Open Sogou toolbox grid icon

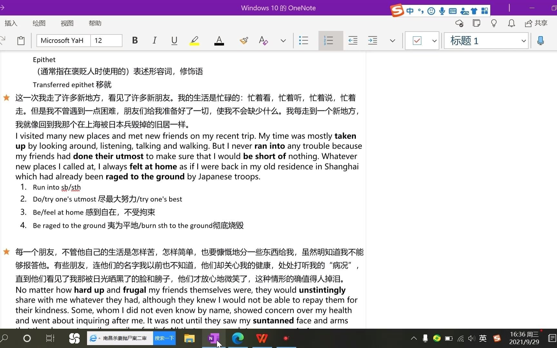484,11
